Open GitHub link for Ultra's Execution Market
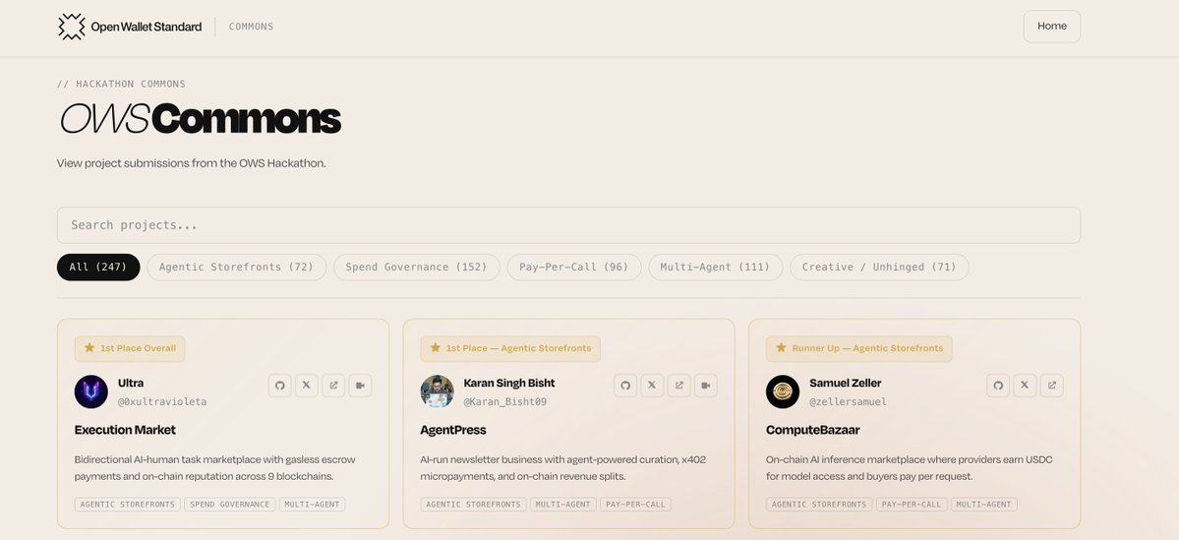 pyautogui.click(x=279, y=385)
